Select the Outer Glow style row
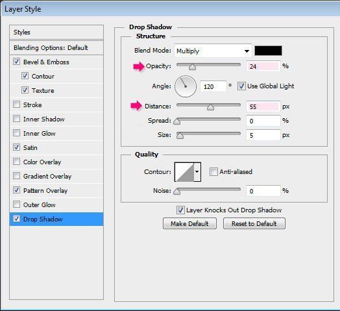Image resolution: width=340 pixels, height=311 pixels. (x=56, y=205)
